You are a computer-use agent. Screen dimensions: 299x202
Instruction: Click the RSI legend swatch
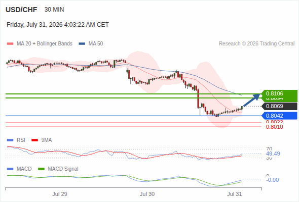pos(10,140)
